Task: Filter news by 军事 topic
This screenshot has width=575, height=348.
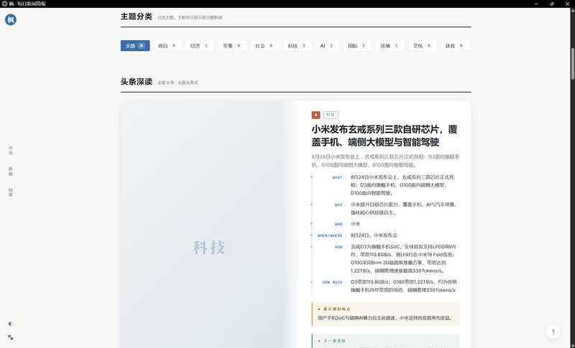Action: (x=232, y=46)
